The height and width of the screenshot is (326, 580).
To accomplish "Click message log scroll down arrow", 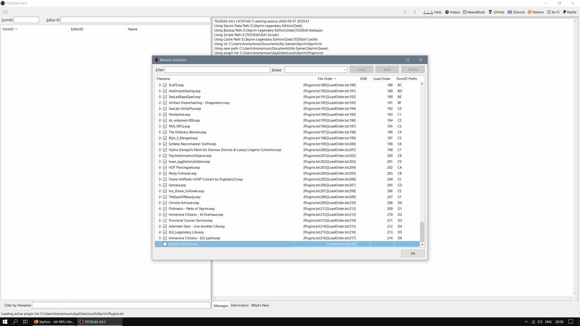I will (575, 293).
